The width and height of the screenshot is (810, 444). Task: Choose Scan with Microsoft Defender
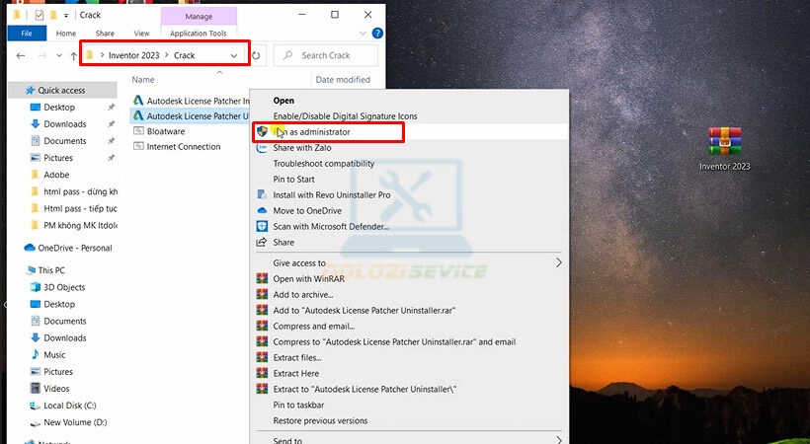coord(331,226)
